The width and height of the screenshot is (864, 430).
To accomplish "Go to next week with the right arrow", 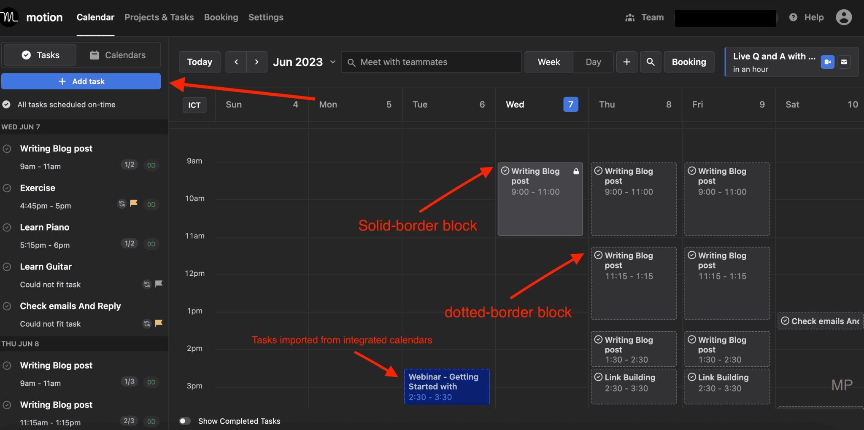I will (x=257, y=62).
